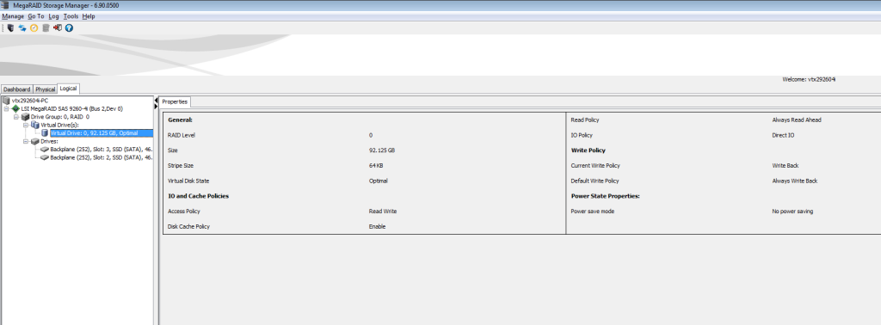Click the RAID Level value 0
Screen dimensions: 881x325
coord(371,135)
